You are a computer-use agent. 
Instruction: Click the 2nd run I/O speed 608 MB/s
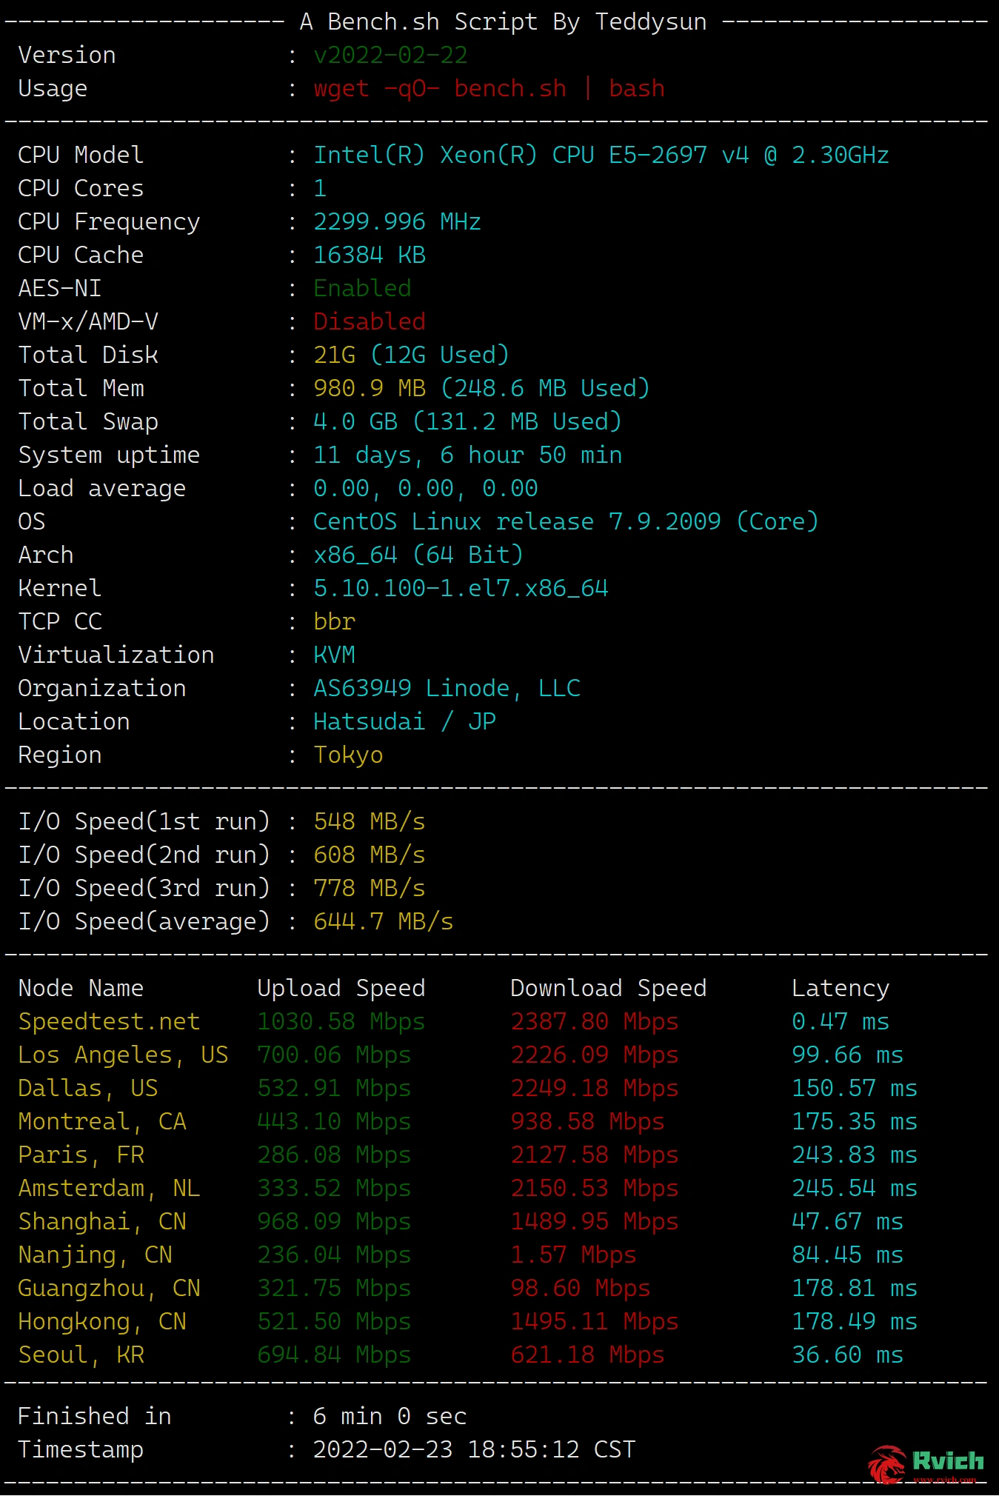coord(370,855)
